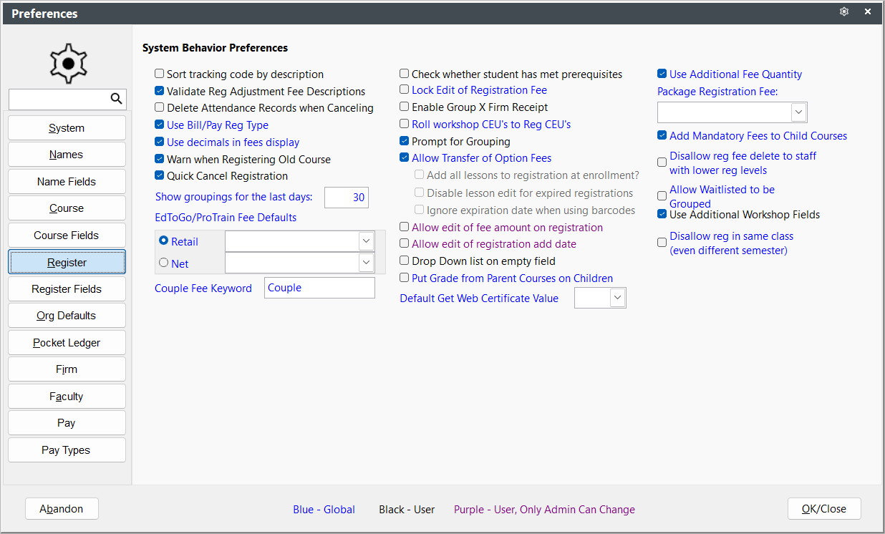Image resolution: width=885 pixels, height=534 pixels.
Task: Open the Retail fee default dropdown
Action: (366, 241)
